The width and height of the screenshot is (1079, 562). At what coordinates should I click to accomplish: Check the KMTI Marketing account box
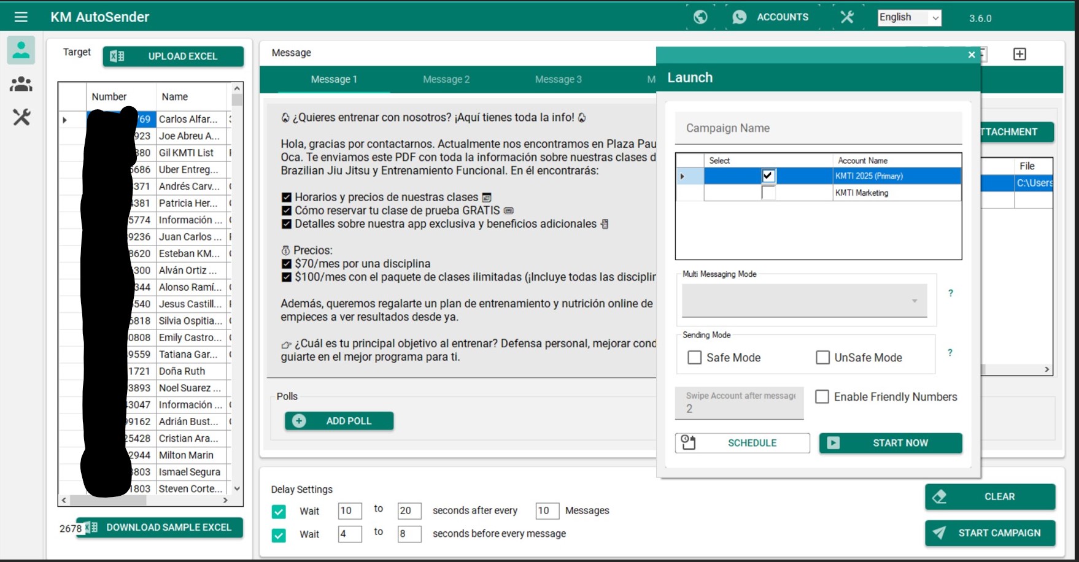coord(768,193)
